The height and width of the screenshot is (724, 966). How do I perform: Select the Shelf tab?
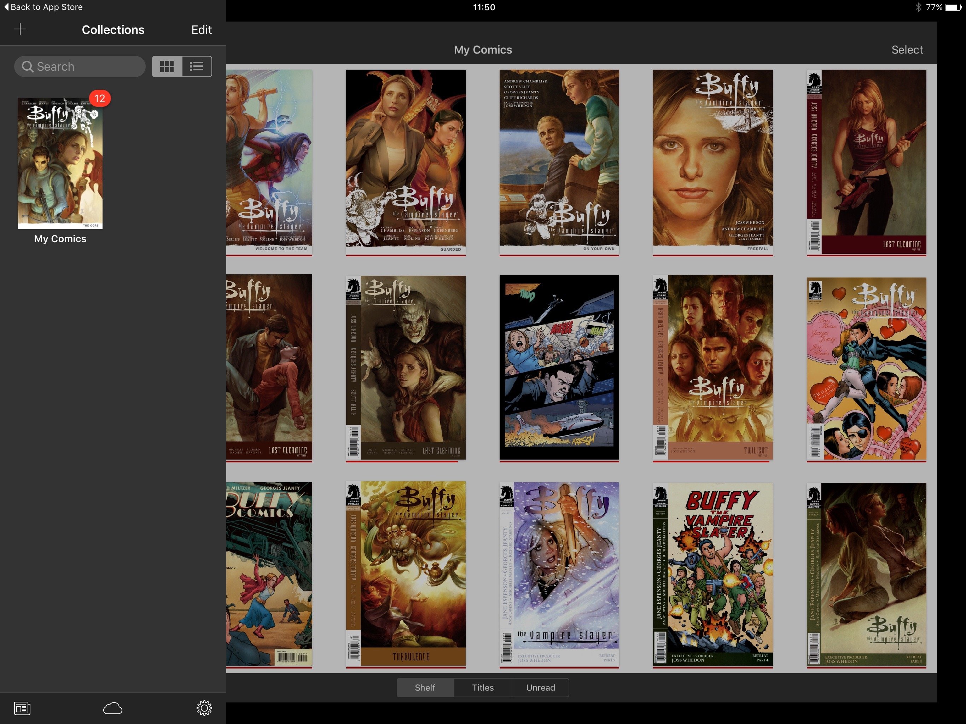425,687
